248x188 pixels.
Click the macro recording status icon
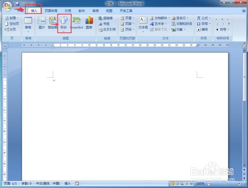coord(77,183)
